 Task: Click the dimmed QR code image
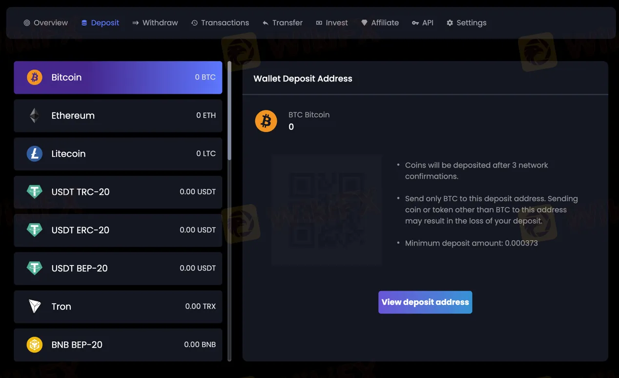[x=326, y=210]
